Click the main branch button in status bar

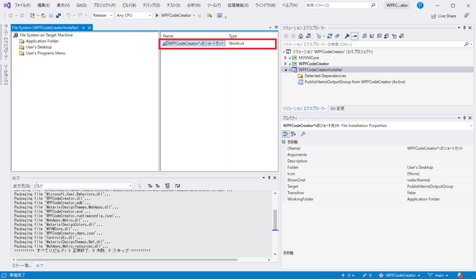pyautogui.click(x=438, y=275)
